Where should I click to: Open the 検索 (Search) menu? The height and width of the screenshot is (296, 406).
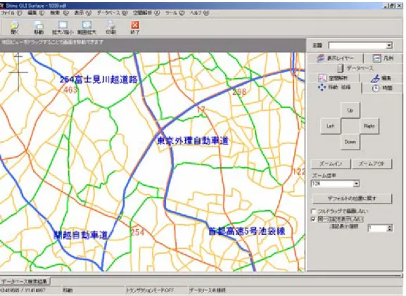coord(59,13)
